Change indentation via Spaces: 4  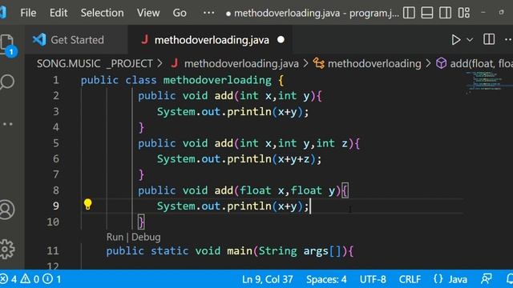pyautogui.click(x=326, y=279)
